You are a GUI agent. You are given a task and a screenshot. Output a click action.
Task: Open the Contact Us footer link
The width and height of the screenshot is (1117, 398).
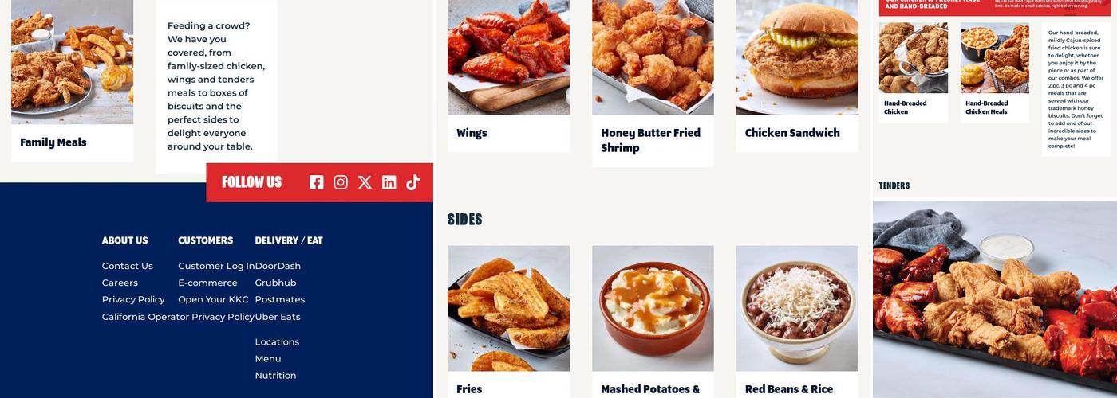tap(128, 266)
